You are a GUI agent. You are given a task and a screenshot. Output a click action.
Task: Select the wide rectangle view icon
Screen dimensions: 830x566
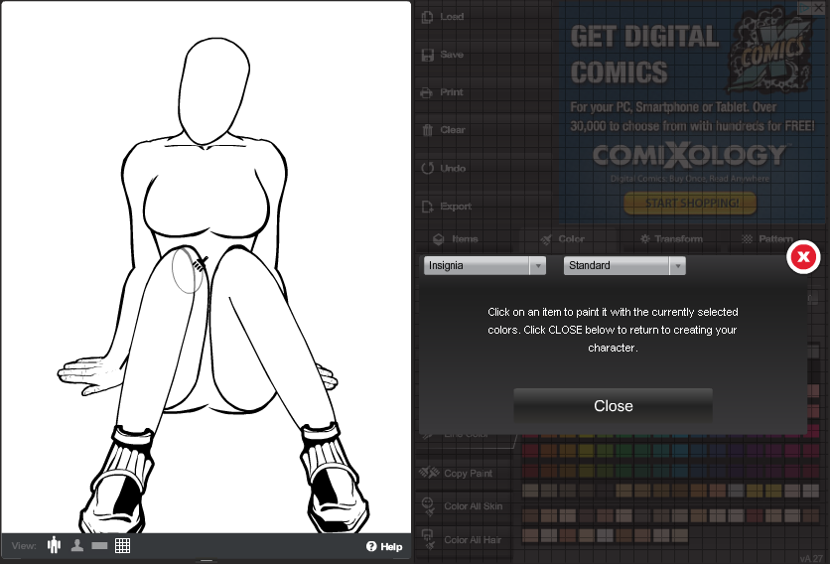[99, 546]
